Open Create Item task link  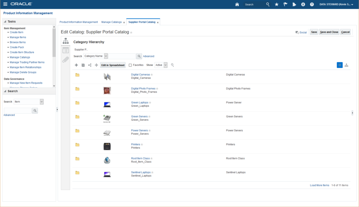[16, 32]
